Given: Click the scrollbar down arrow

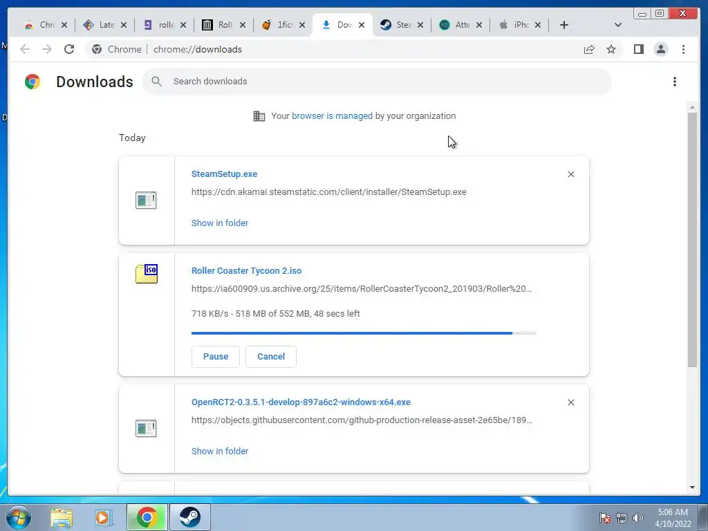Looking at the screenshot, I should (x=692, y=487).
